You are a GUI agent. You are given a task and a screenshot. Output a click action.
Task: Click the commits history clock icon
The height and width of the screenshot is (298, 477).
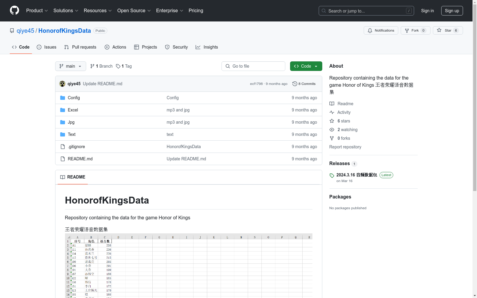point(295,84)
